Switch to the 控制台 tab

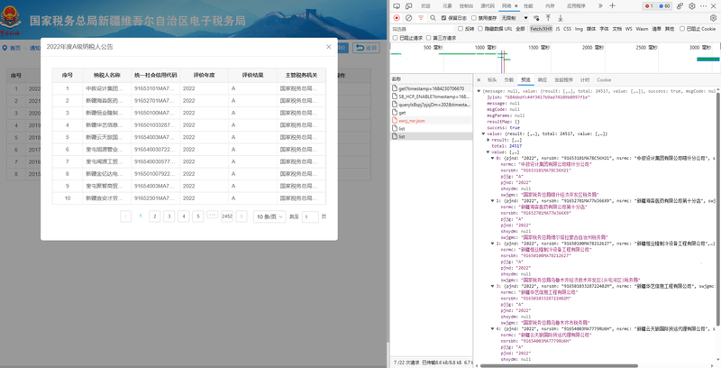click(x=466, y=6)
